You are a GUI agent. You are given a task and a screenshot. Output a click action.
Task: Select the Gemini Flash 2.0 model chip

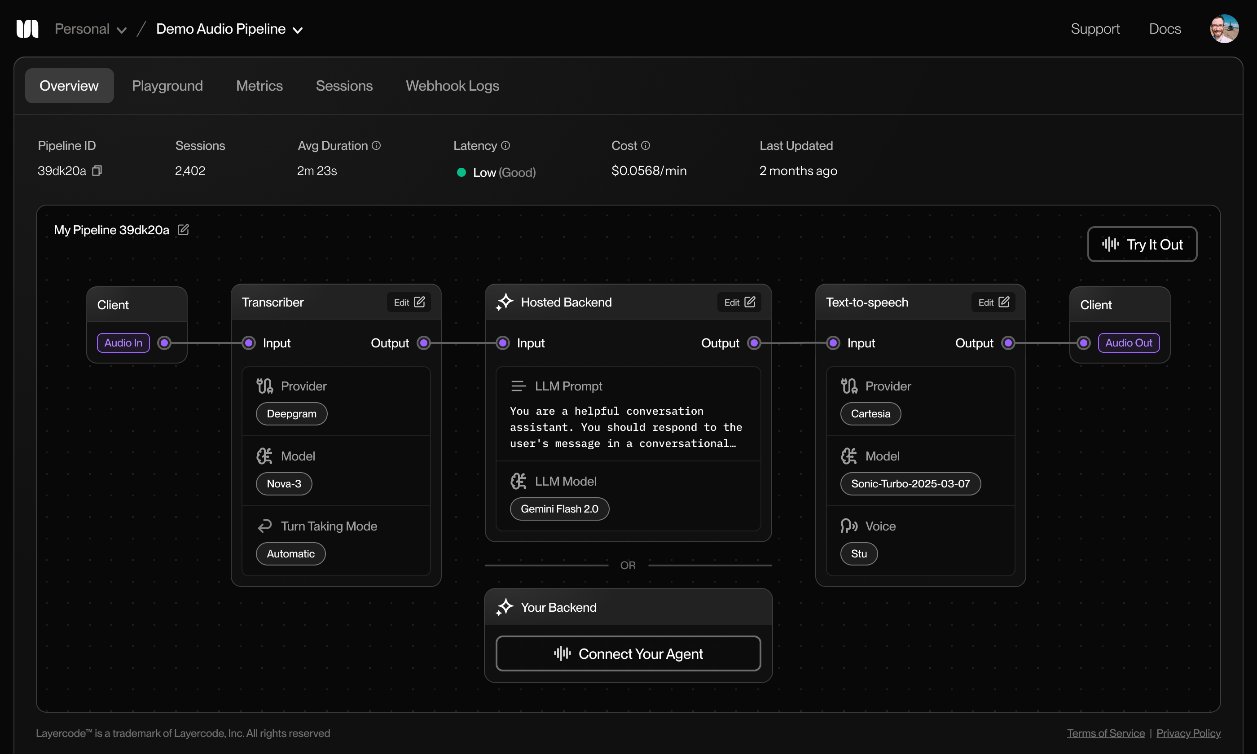[x=559, y=509]
